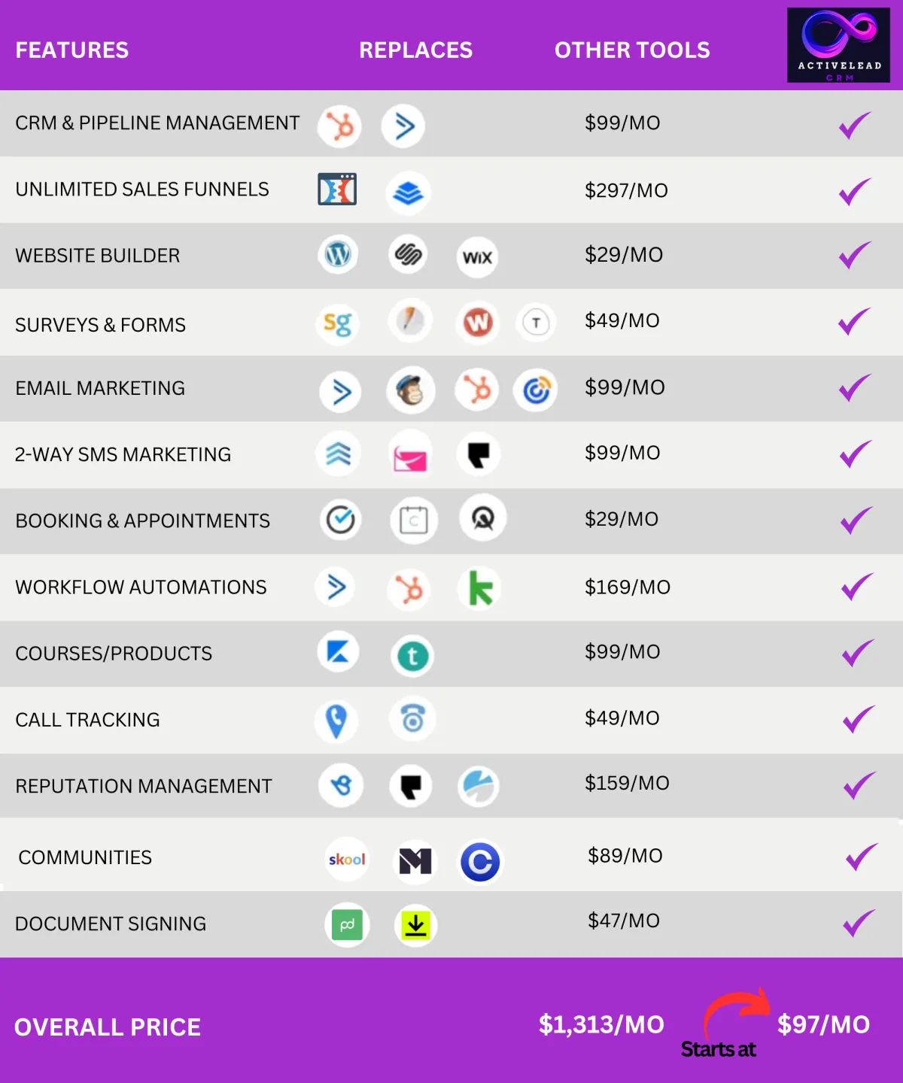
Task: Click the ActiveLead CRM logo
Action: [x=838, y=45]
